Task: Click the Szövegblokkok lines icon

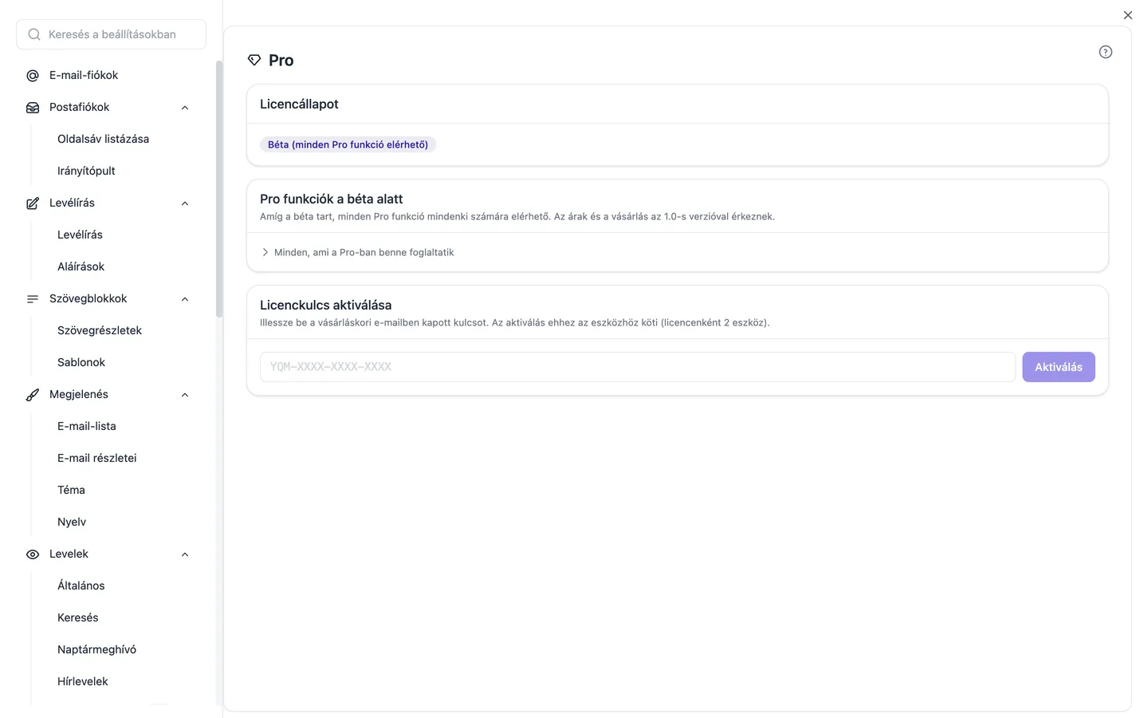Action: 33,299
